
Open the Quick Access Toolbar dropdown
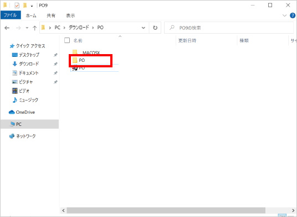pos(32,6)
